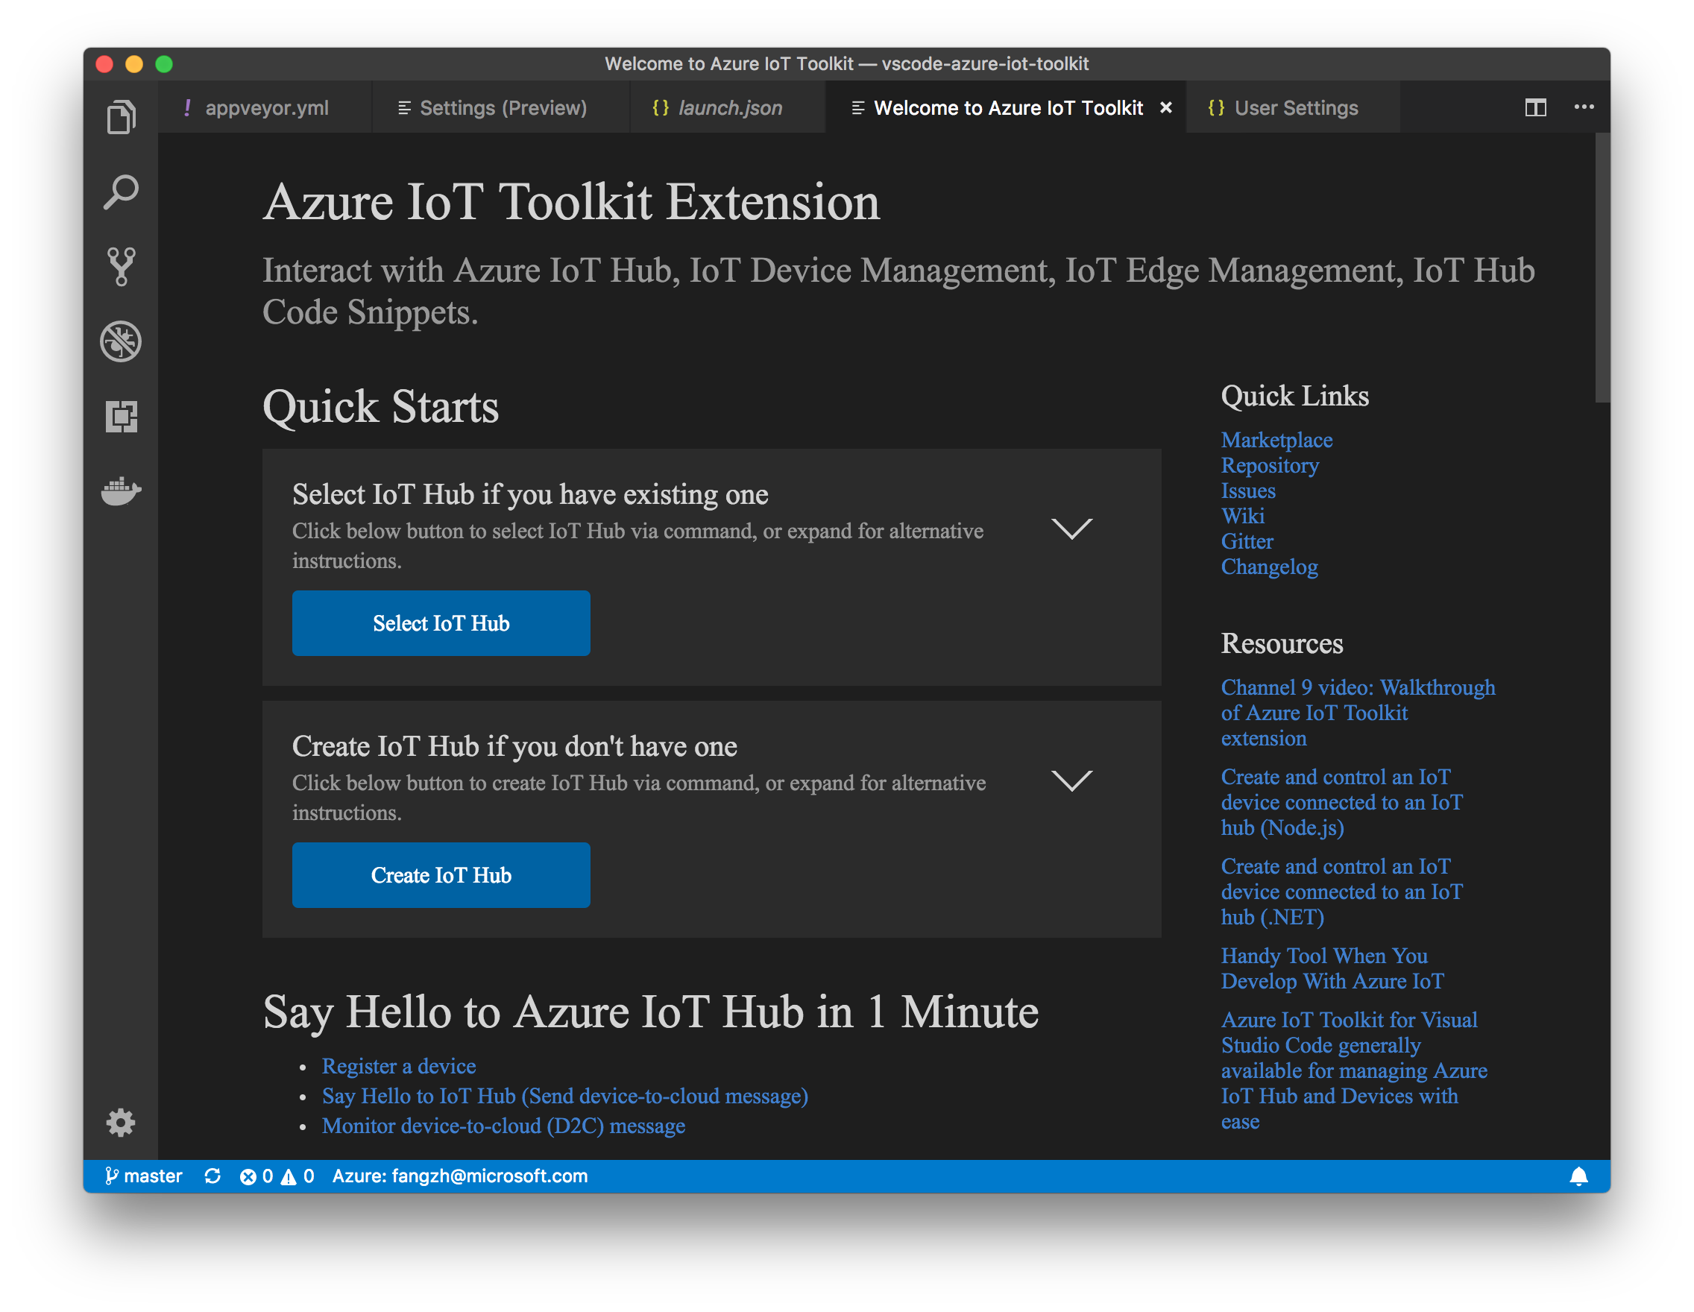Open the Extensions panel
Image resolution: width=1694 pixels, height=1312 pixels.
pyautogui.click(x=121, y=417)
